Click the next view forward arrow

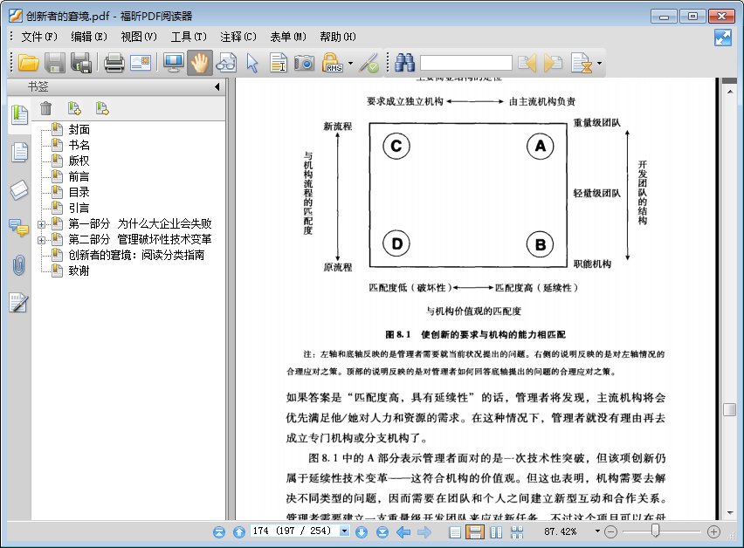[424, 532]
